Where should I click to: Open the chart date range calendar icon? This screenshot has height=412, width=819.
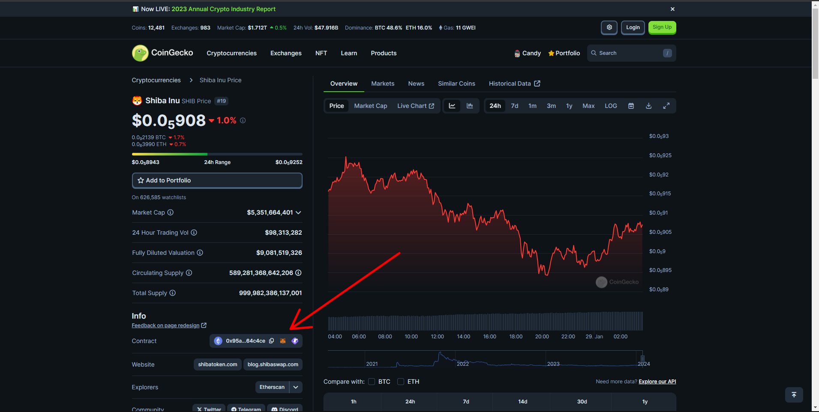tap(631, 106)
